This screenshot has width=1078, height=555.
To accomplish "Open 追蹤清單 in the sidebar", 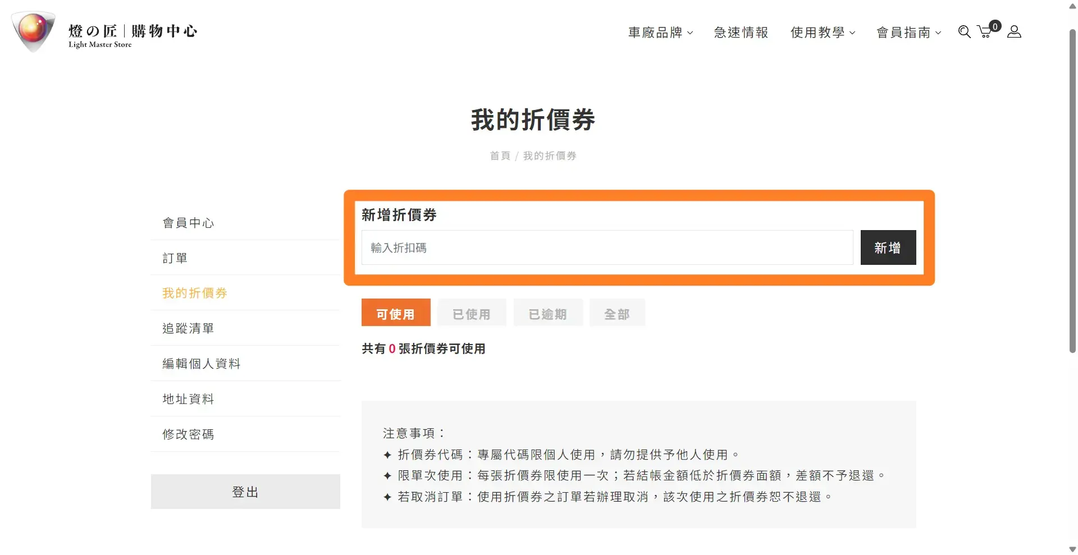I will click(x=245, y=328).
